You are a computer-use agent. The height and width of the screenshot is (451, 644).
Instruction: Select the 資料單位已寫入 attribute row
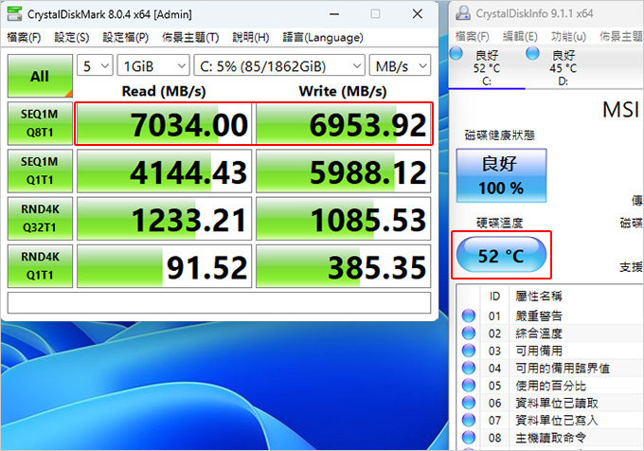[550, 420]
